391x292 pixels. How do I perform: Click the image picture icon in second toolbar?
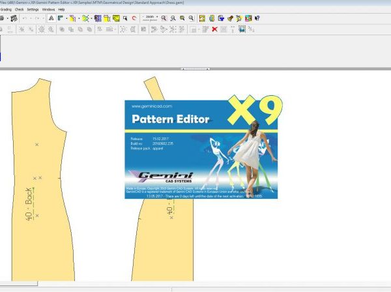click(241, 29)
